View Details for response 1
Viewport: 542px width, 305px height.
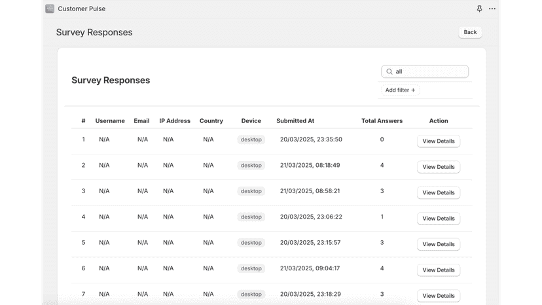(x=439, y=141)
